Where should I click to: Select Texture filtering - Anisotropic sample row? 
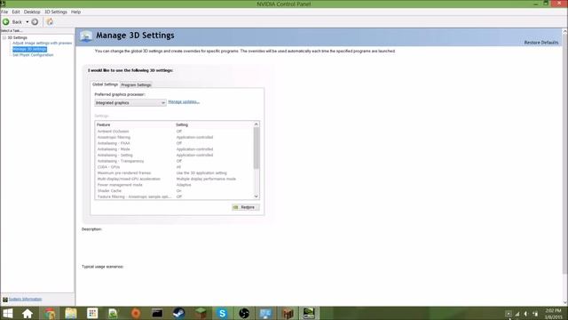pos(174,196)
